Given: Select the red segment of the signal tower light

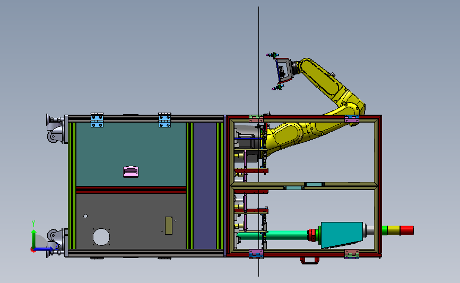Looking at the screenshot, I should click(x=406, y=230).
